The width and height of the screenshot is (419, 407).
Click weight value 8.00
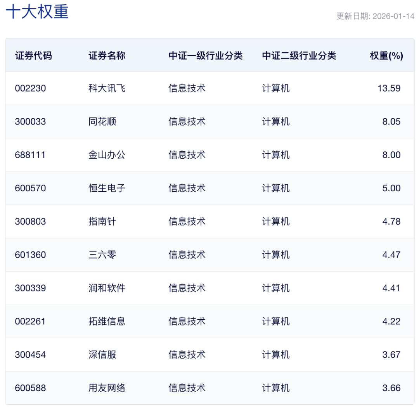click(x=391, y=155)
